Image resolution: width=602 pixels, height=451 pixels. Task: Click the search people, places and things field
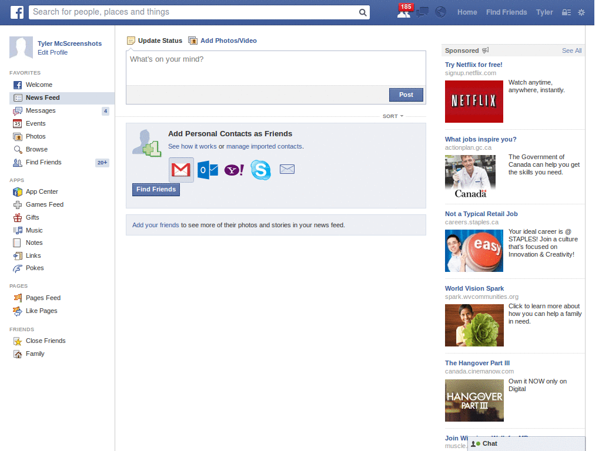194,12
